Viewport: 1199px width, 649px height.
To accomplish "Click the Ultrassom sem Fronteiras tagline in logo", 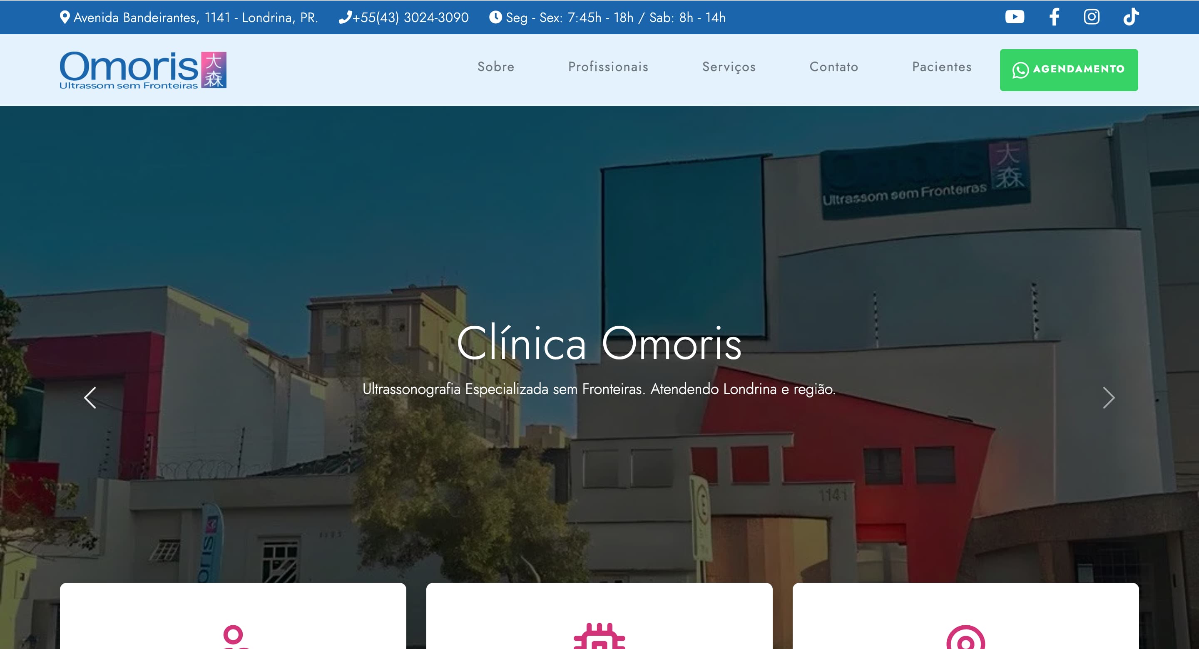I will (x=129, y=86).
